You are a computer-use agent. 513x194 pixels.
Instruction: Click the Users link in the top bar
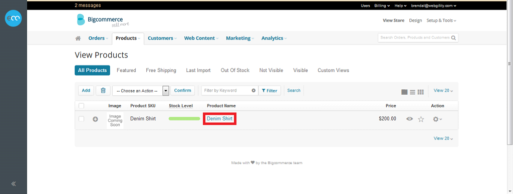365,5
